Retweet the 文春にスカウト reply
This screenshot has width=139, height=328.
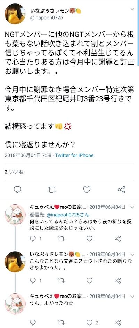pyautogui.click(x=61, y=280)
